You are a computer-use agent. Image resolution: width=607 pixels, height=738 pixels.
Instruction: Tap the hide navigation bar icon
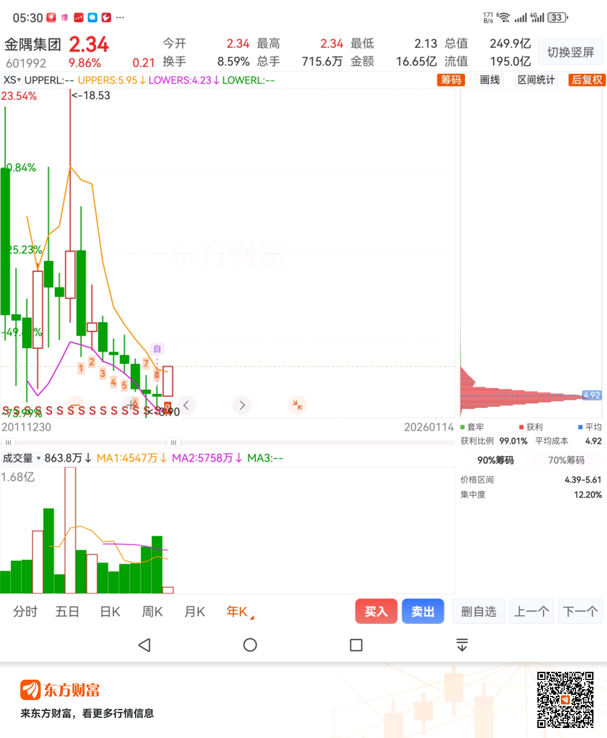(462, 645)
